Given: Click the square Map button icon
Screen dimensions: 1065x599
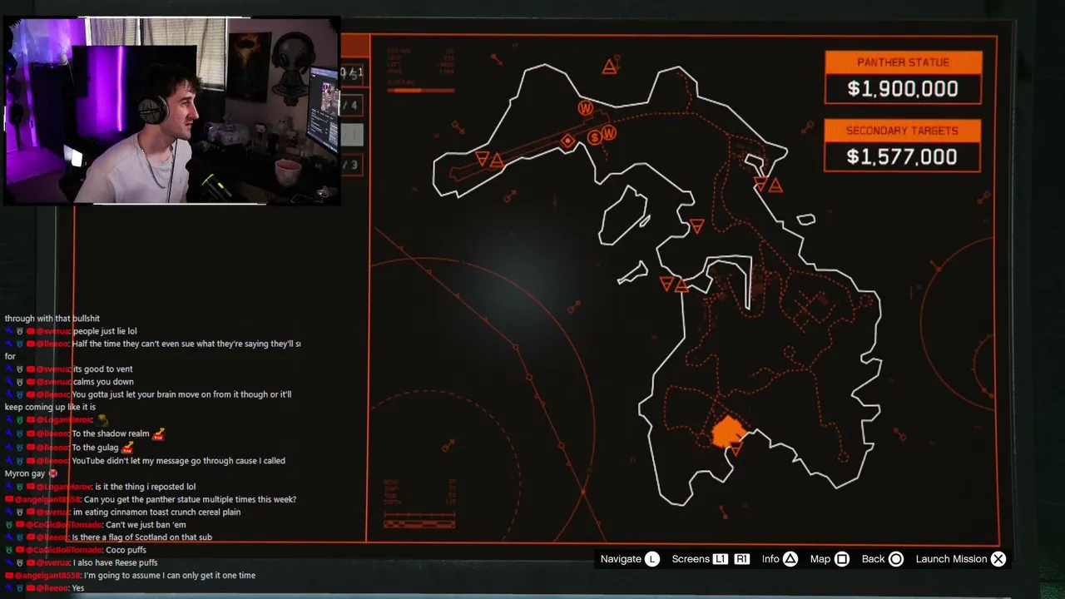Looking at the screenshot, I should pos(841,559).
